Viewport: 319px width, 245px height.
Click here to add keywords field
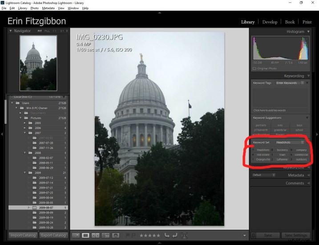[280, 110]
